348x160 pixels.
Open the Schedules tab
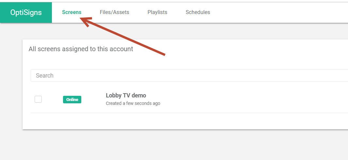[198, 12]
